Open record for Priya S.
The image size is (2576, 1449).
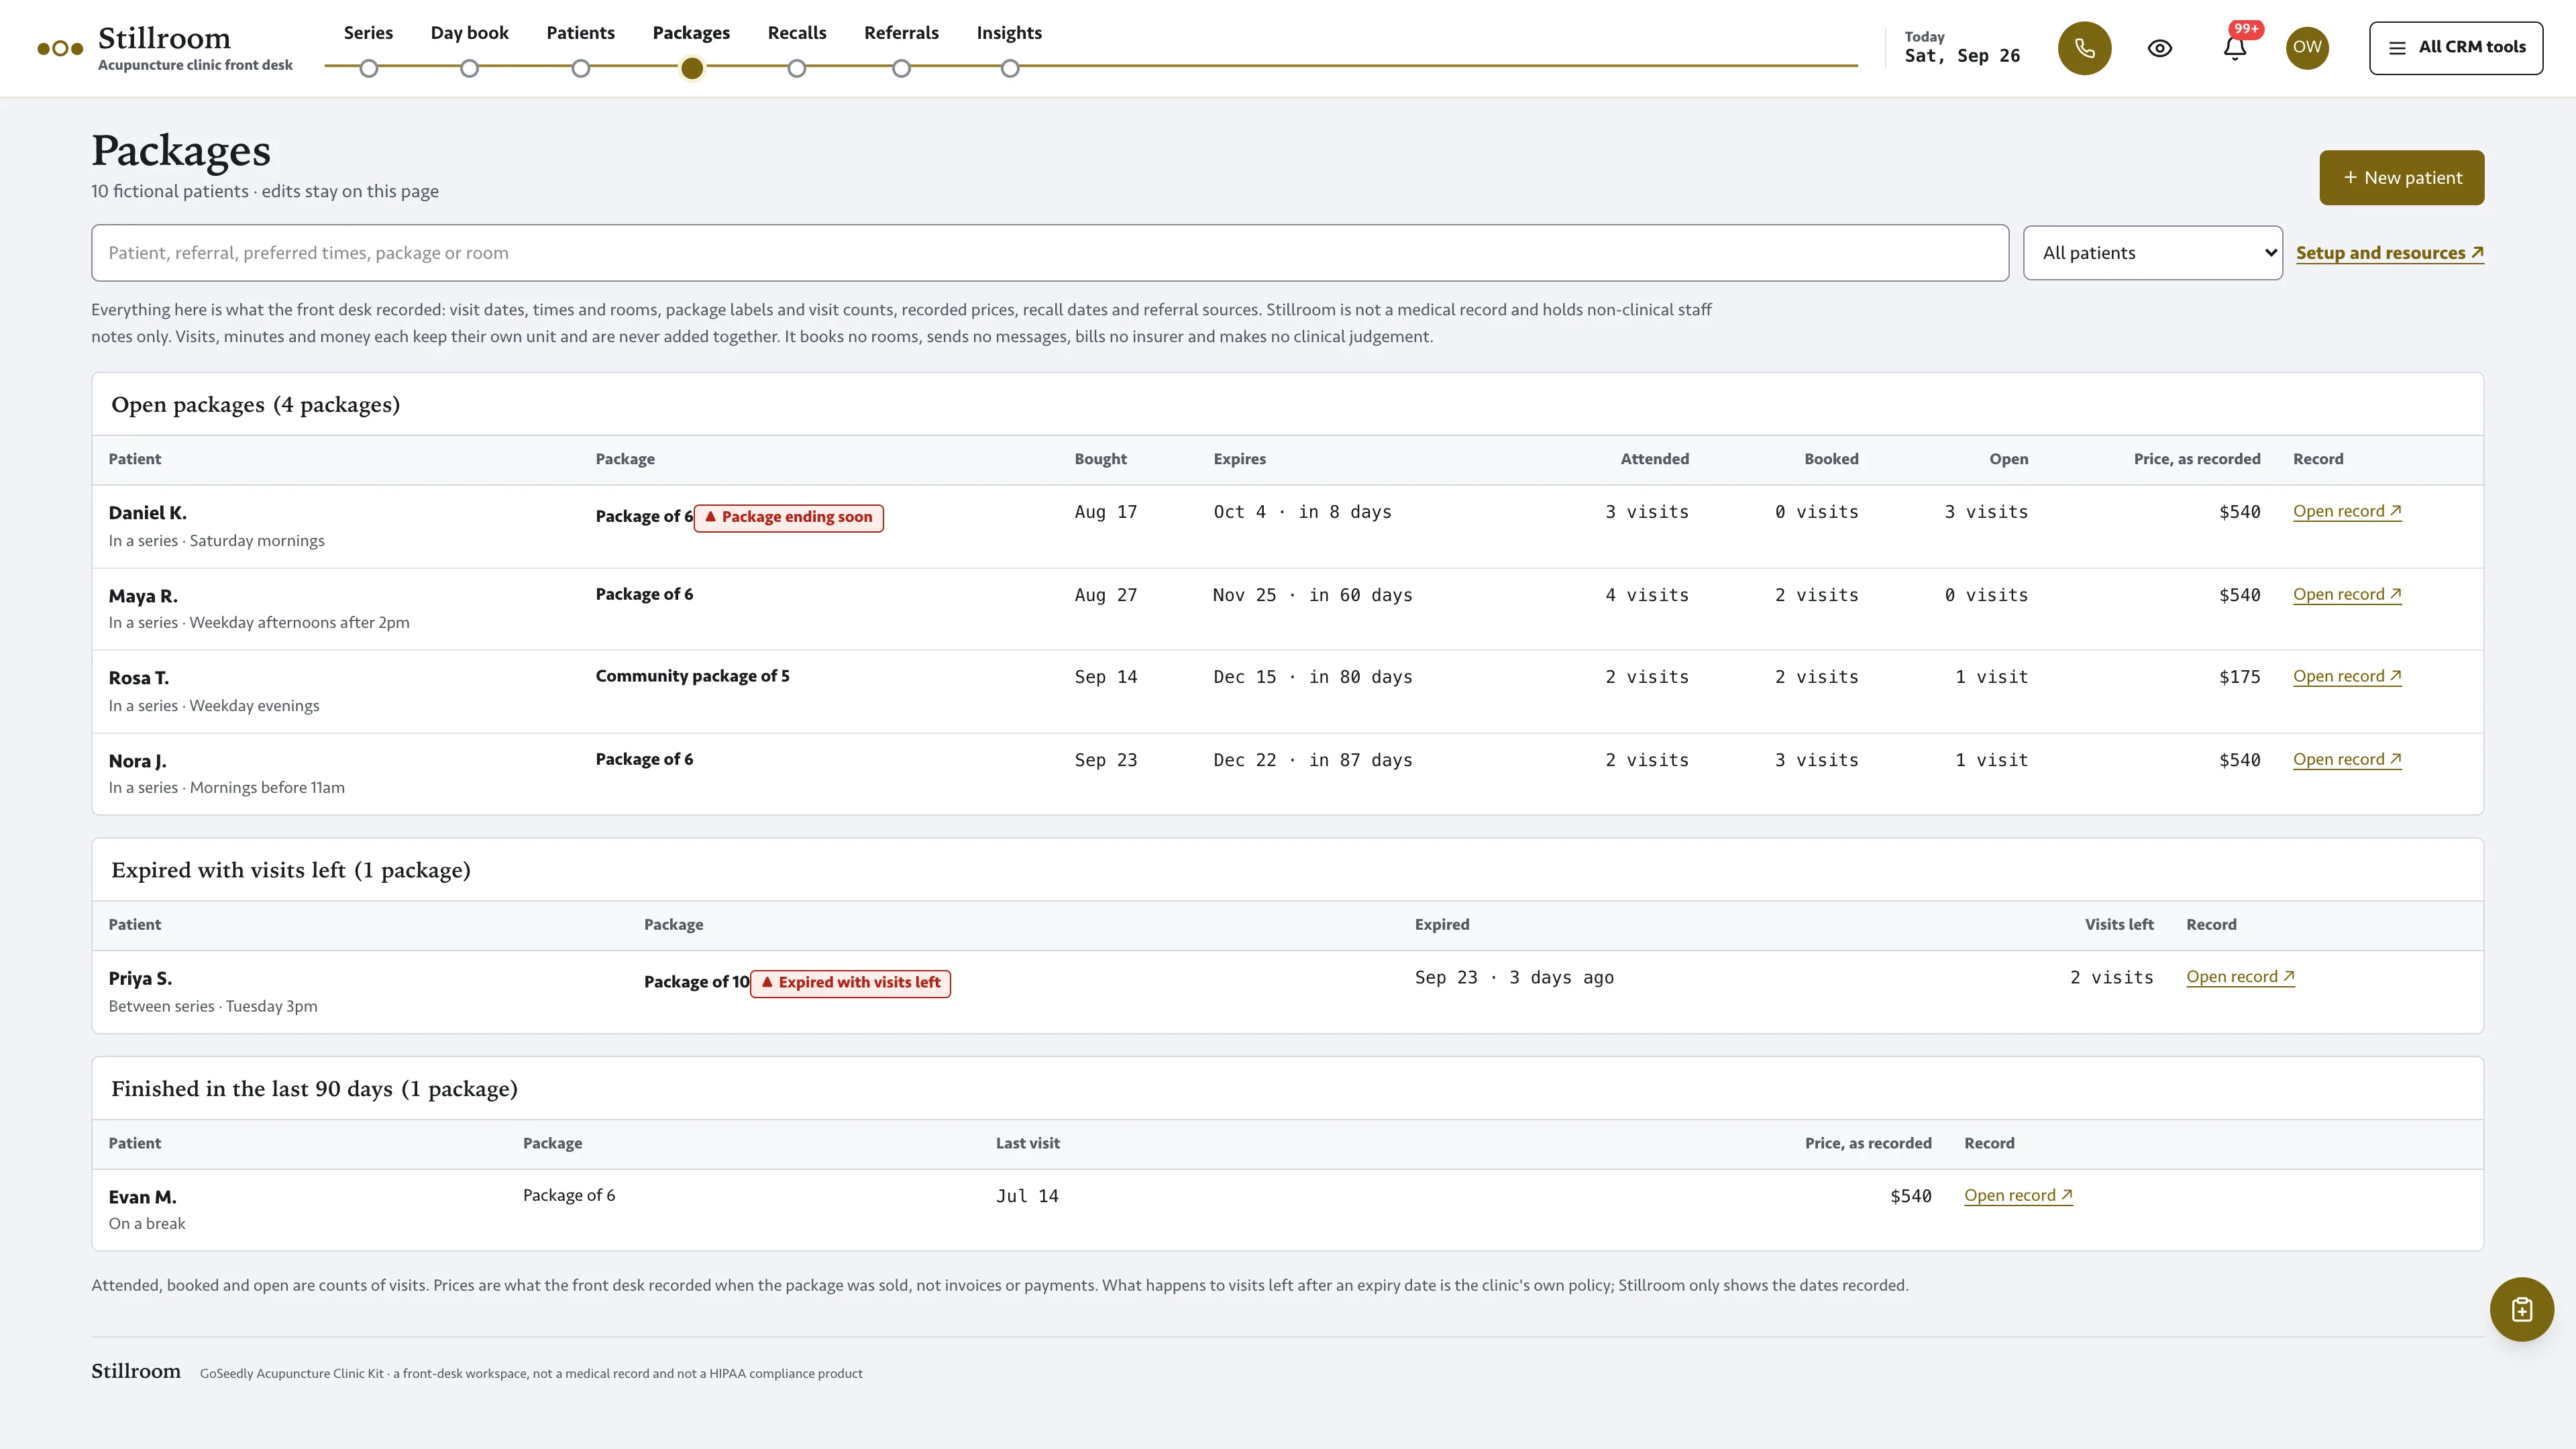click(2240, 977)
